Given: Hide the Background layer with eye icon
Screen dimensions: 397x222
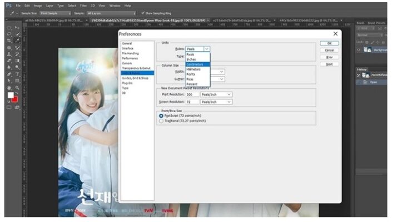Looking at the screenshot, I should tap(360, 49).
